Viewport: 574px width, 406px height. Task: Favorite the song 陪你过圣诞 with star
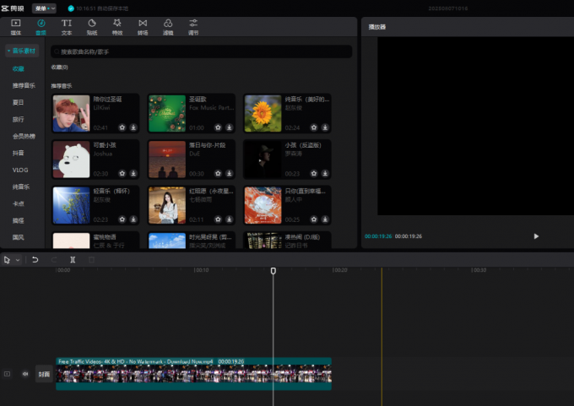(x=122, y=128)
